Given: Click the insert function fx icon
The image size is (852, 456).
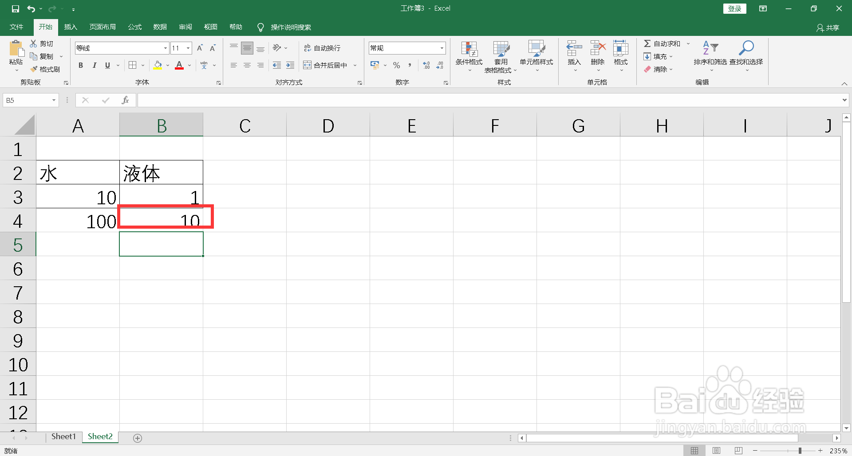Looking at the screenshot, I should (x=125, y=100).
